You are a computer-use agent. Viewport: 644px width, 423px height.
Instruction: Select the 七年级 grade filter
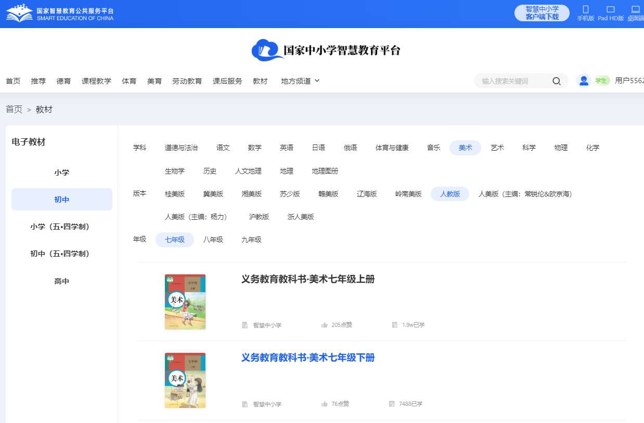pyautogui.click(x=175, y=240)
